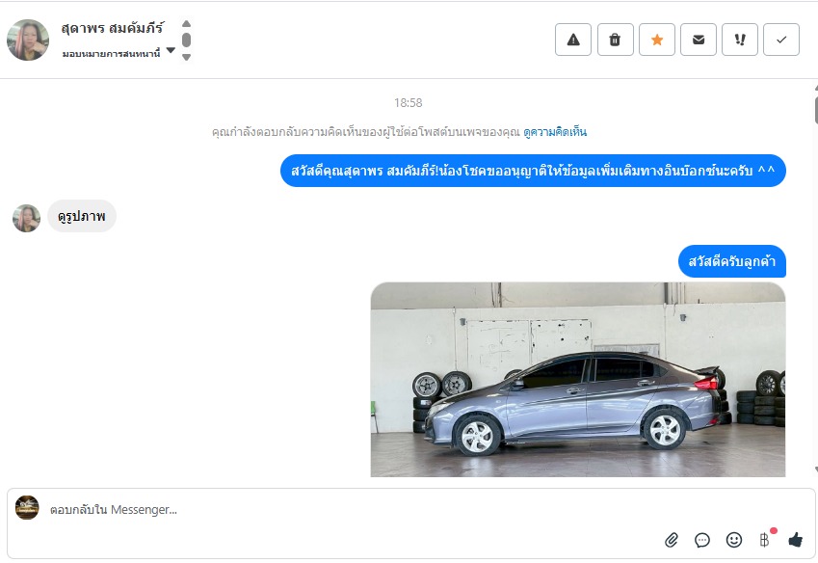Screen dimensions: 818x563
Task: Click the small scrollbar handle beside contact name
Action: pyautogui.click(x=186, y=40)
